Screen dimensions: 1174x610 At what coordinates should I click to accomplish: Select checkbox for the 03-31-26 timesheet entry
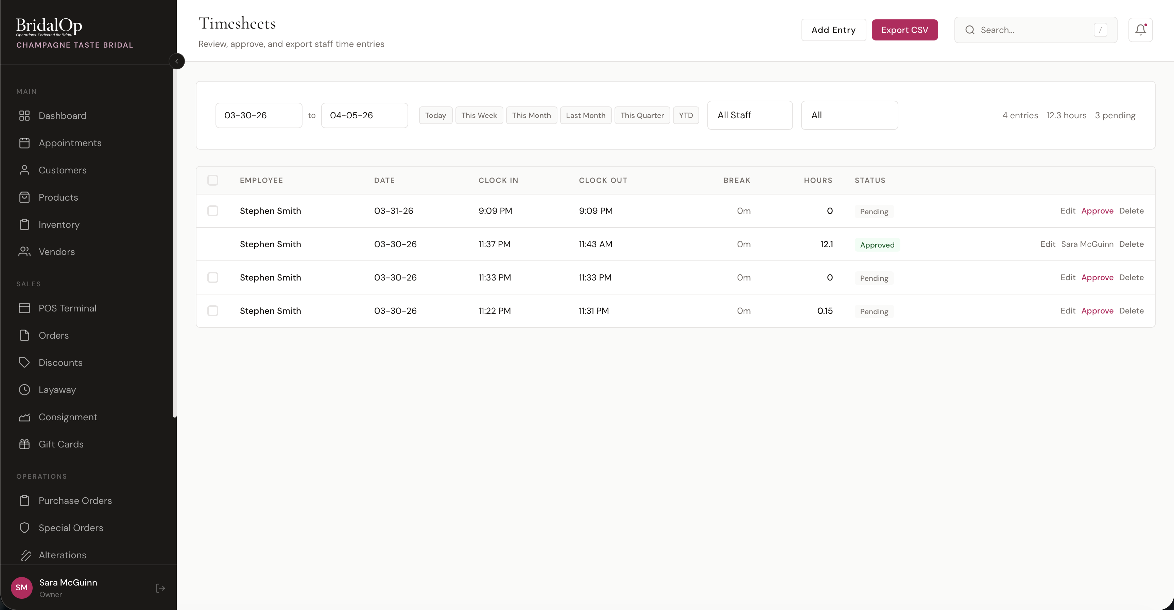(213, 210)
